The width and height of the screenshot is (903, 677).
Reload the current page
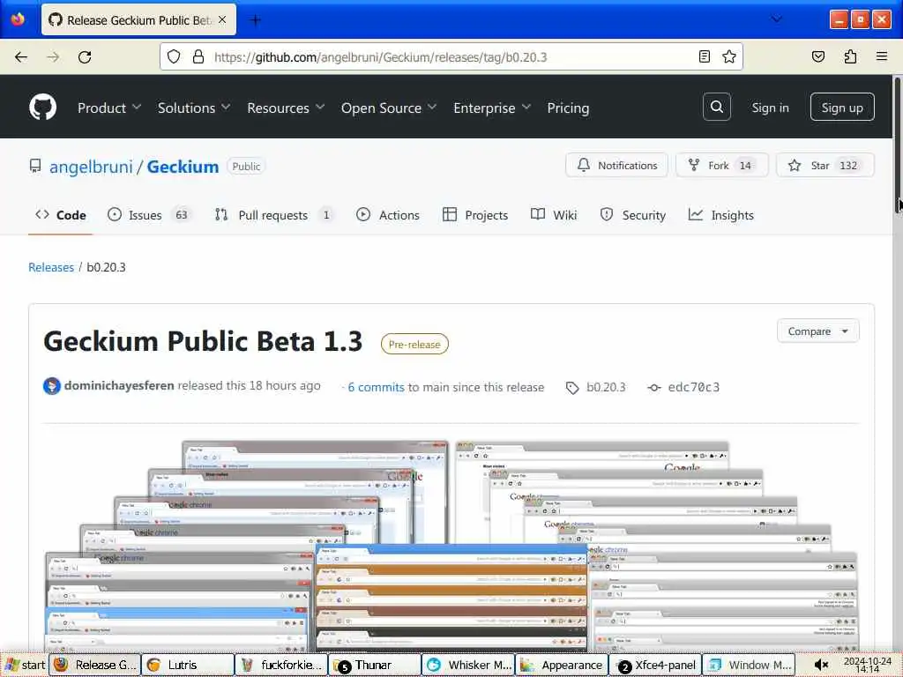point(85,57)
